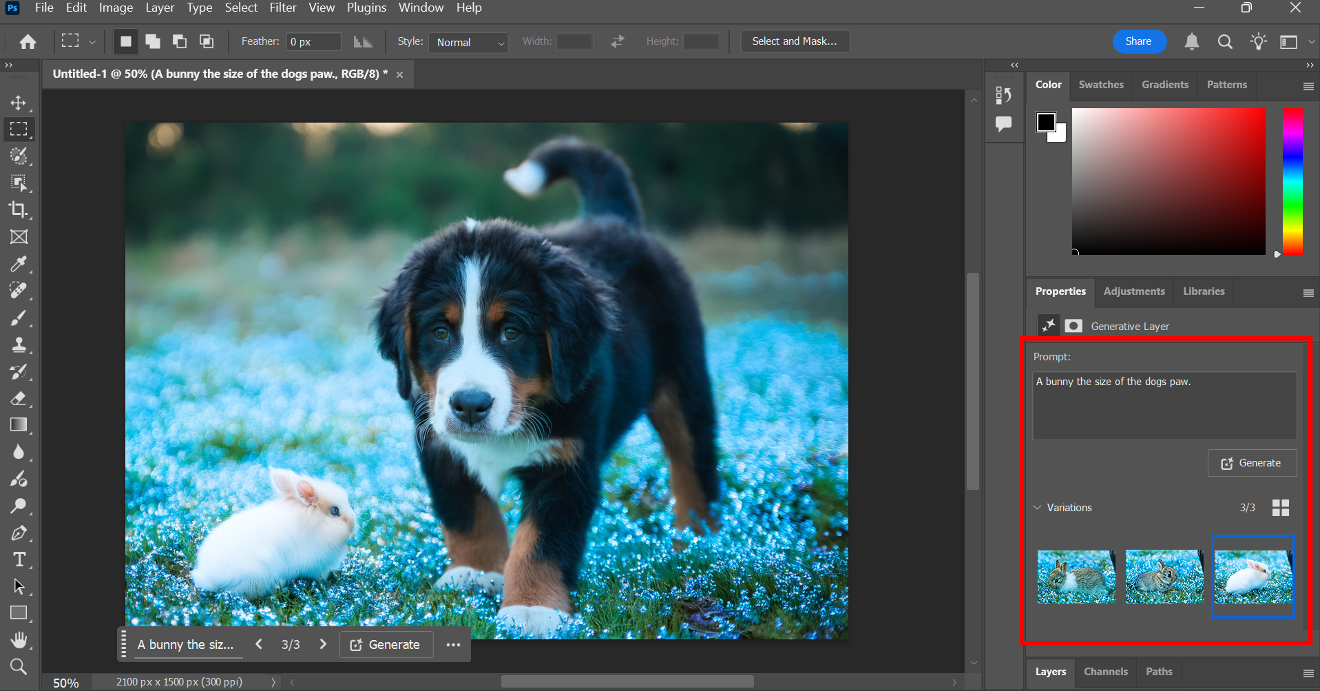Choose Subtract from Selection mode
This screenshot has width=1320, height=691.
click(179, 41)
